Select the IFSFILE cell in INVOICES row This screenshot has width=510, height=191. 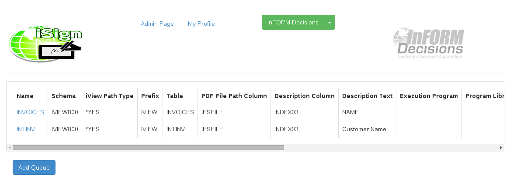212,112
